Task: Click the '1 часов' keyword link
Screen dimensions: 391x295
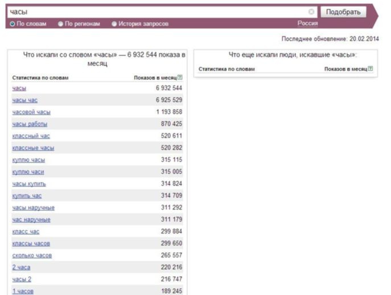Action: [23, 291]
